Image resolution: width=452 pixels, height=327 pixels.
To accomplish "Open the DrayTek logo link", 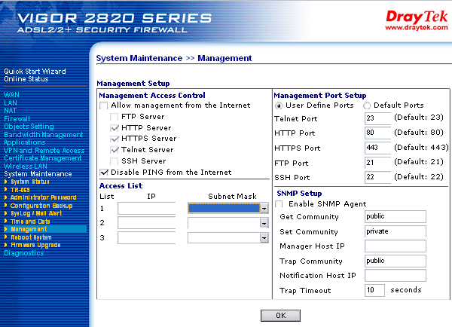I will click(417, 17).
